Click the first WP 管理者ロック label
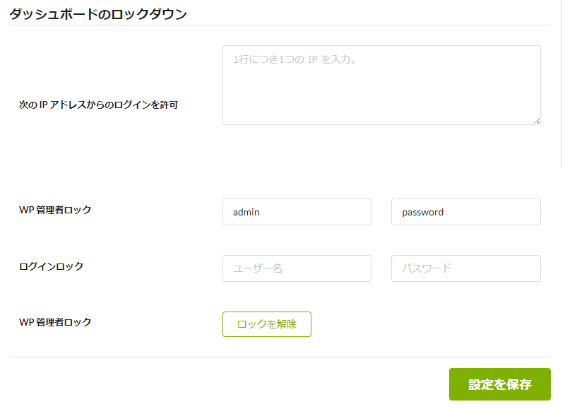Screen dimensions: 565x409 [x=55, y=210]
